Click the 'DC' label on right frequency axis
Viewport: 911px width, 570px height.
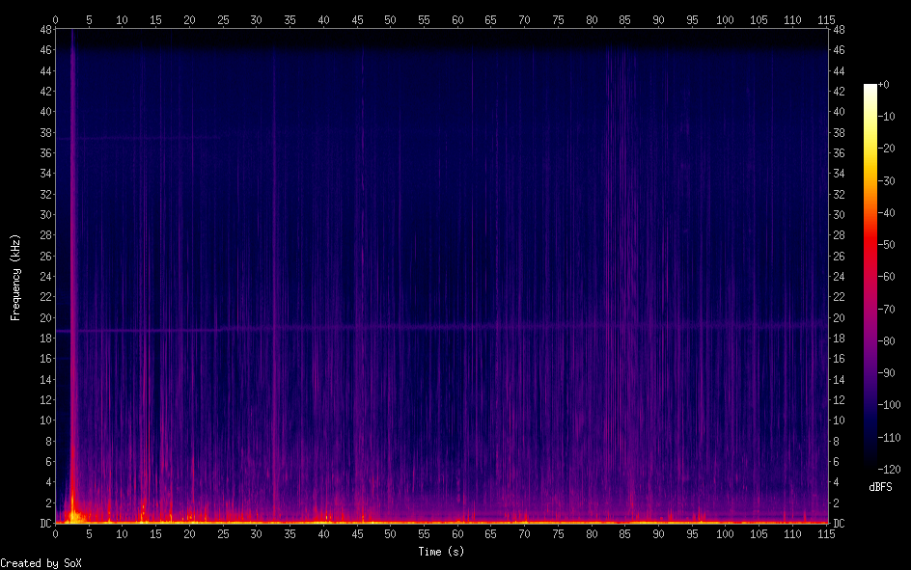click(x=839, y=524)
